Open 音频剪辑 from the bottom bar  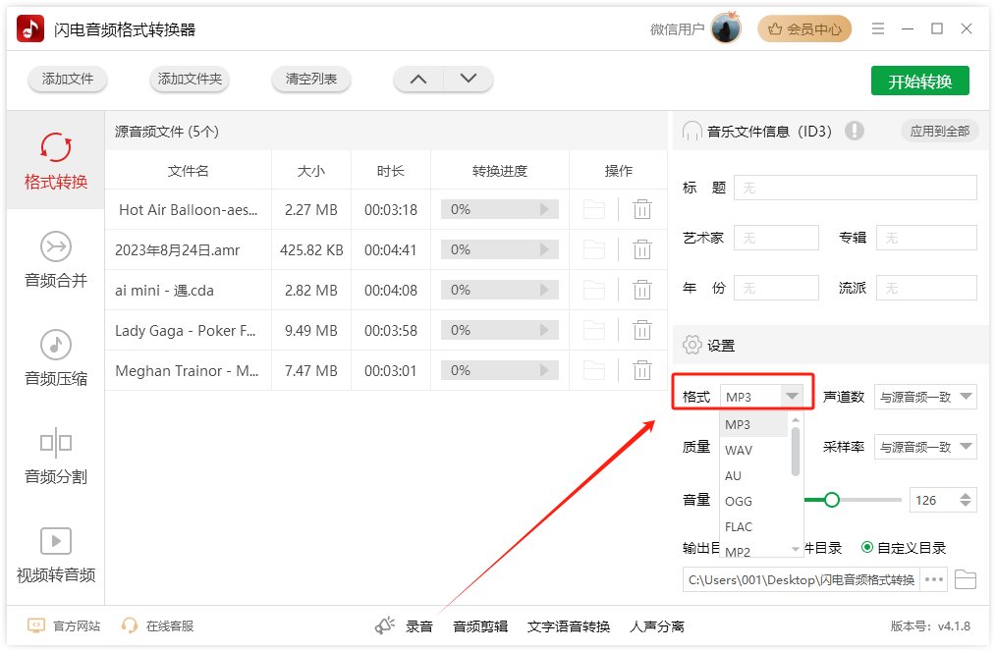click(x=480, y=624)
